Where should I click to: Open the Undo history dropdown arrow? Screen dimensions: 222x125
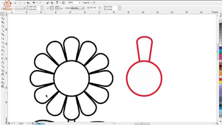click(37, 3)
